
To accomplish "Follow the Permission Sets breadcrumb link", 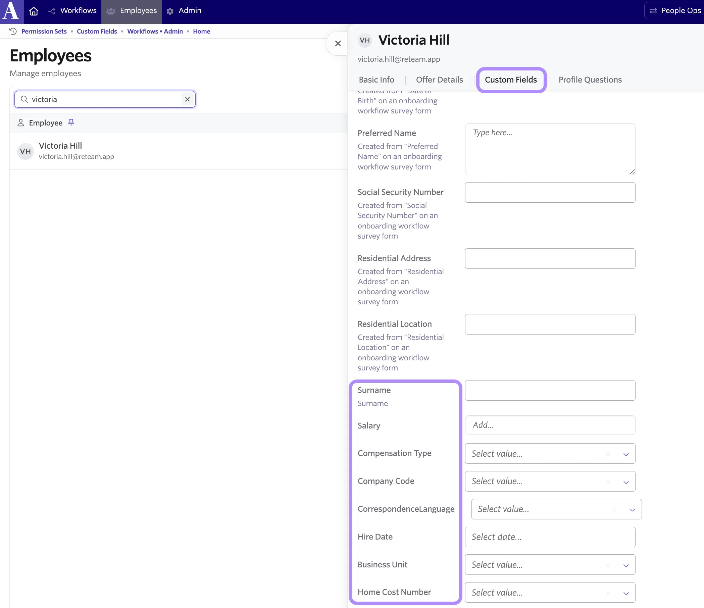I will coord(44,31).
